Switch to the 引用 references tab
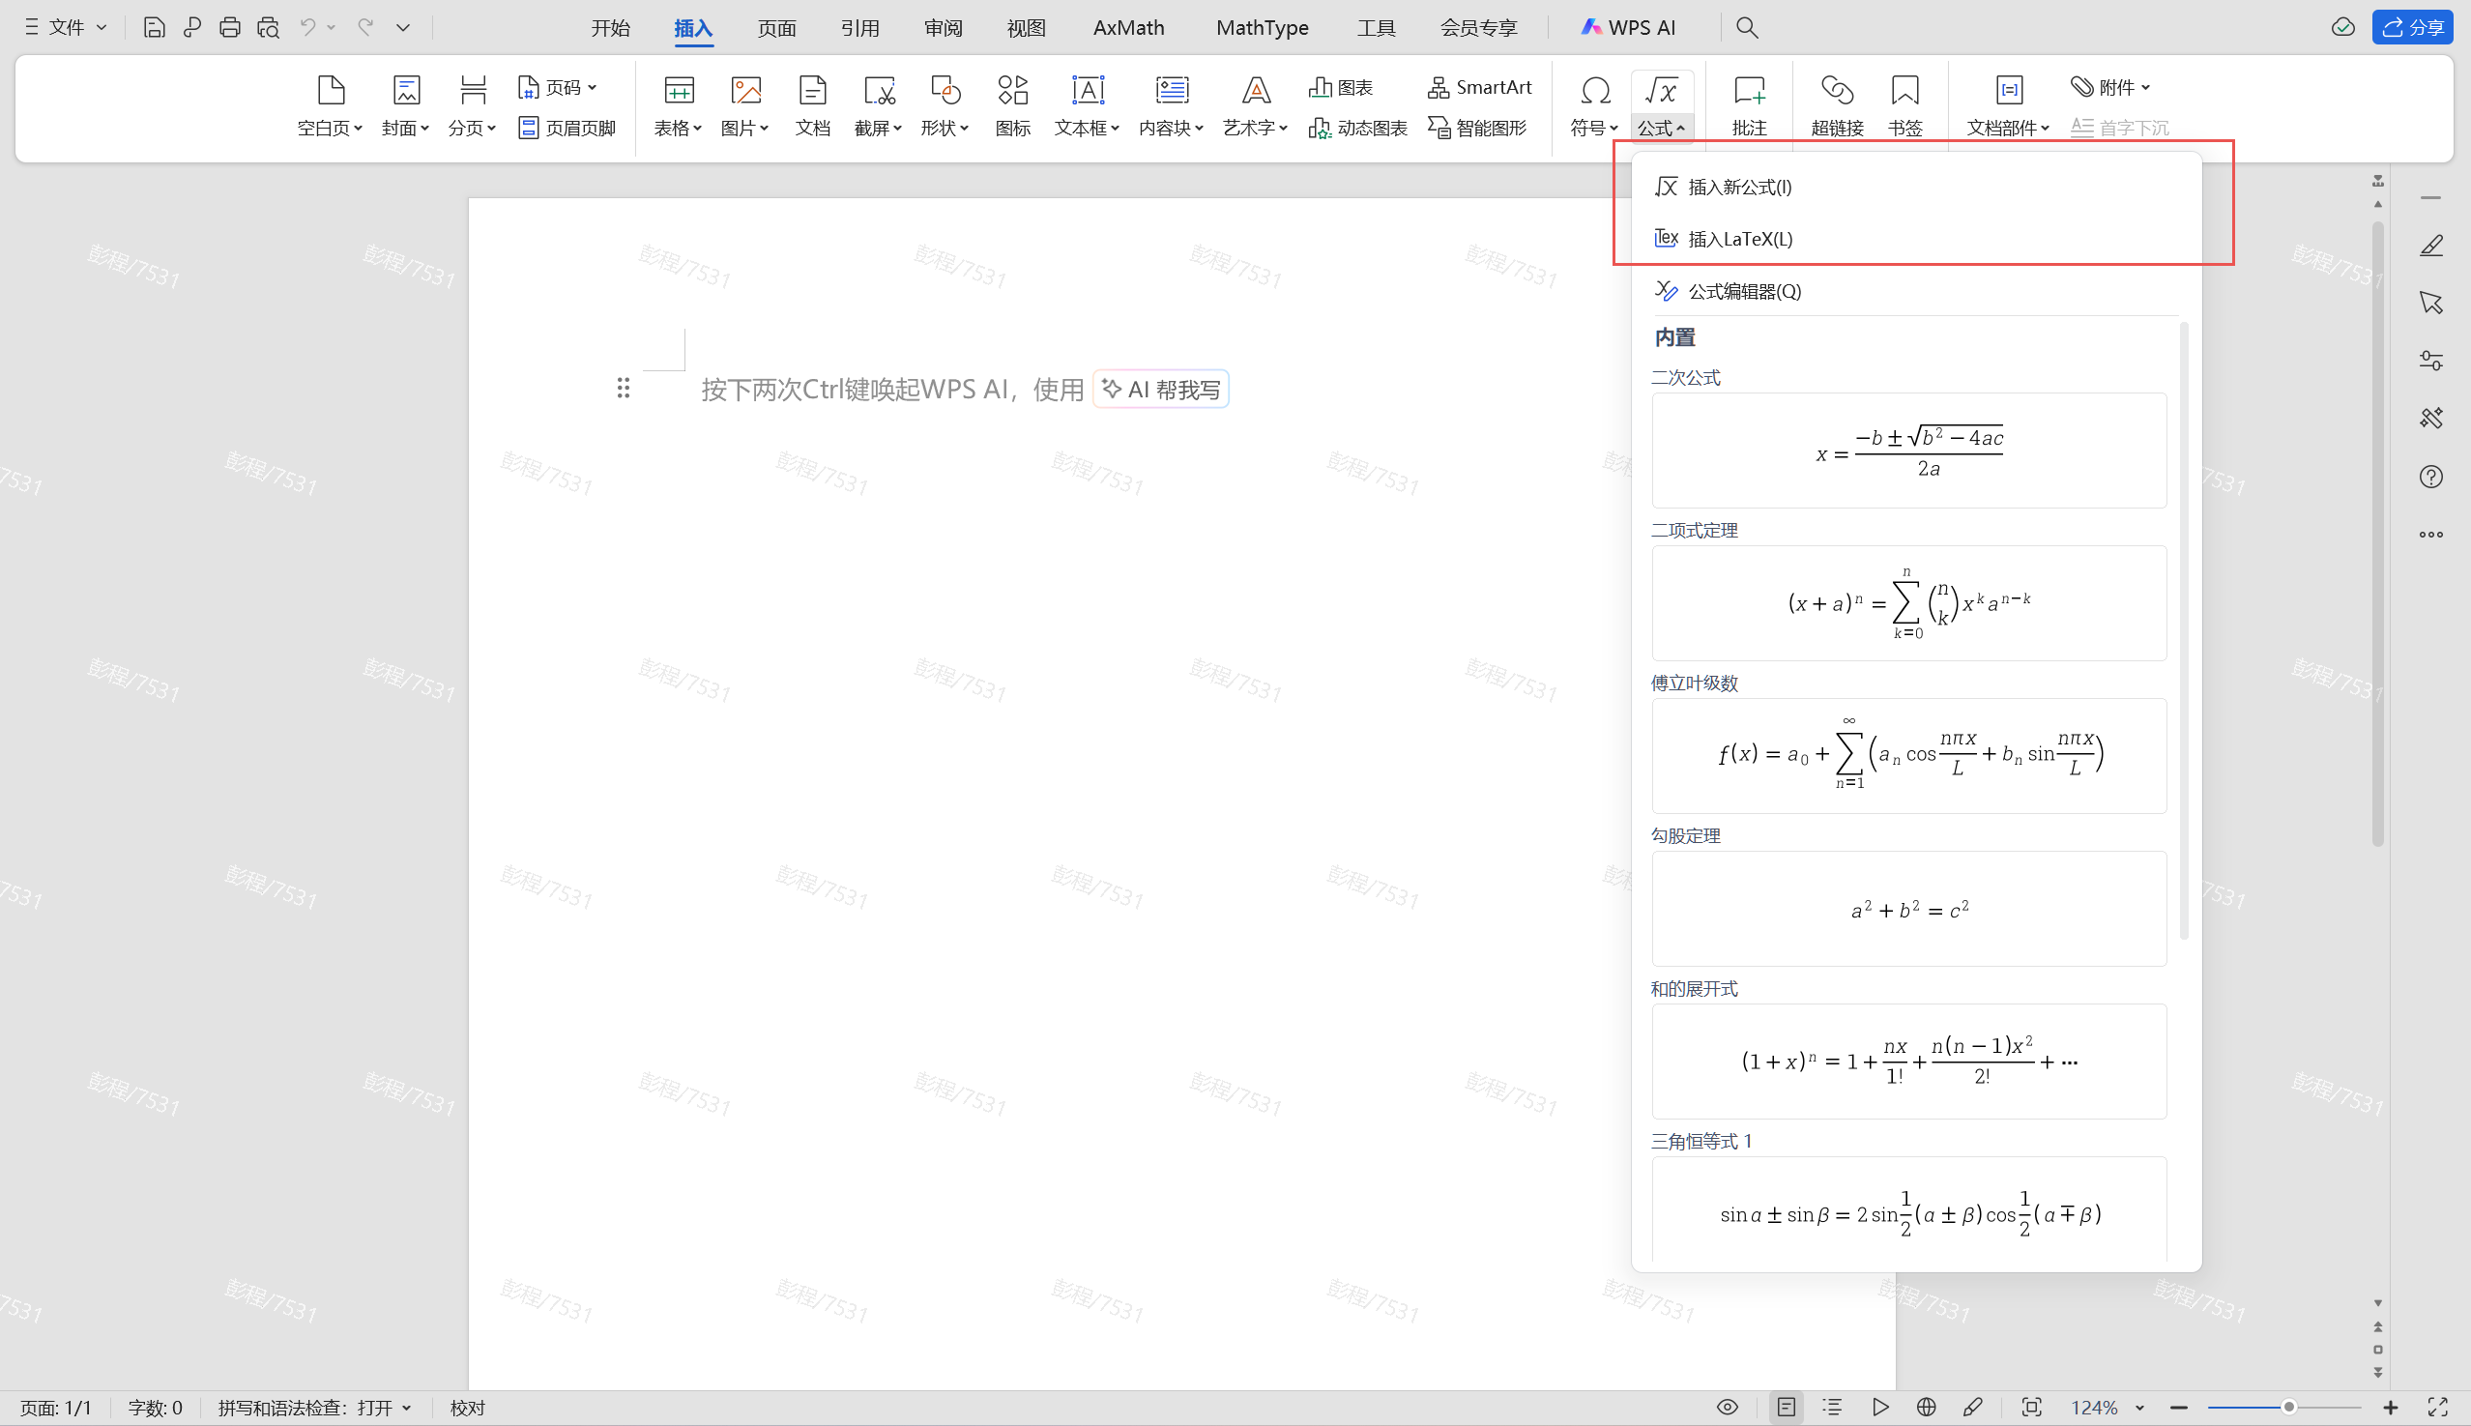The width and height of the screenshot is (2471, 1426). coord(858,27)
